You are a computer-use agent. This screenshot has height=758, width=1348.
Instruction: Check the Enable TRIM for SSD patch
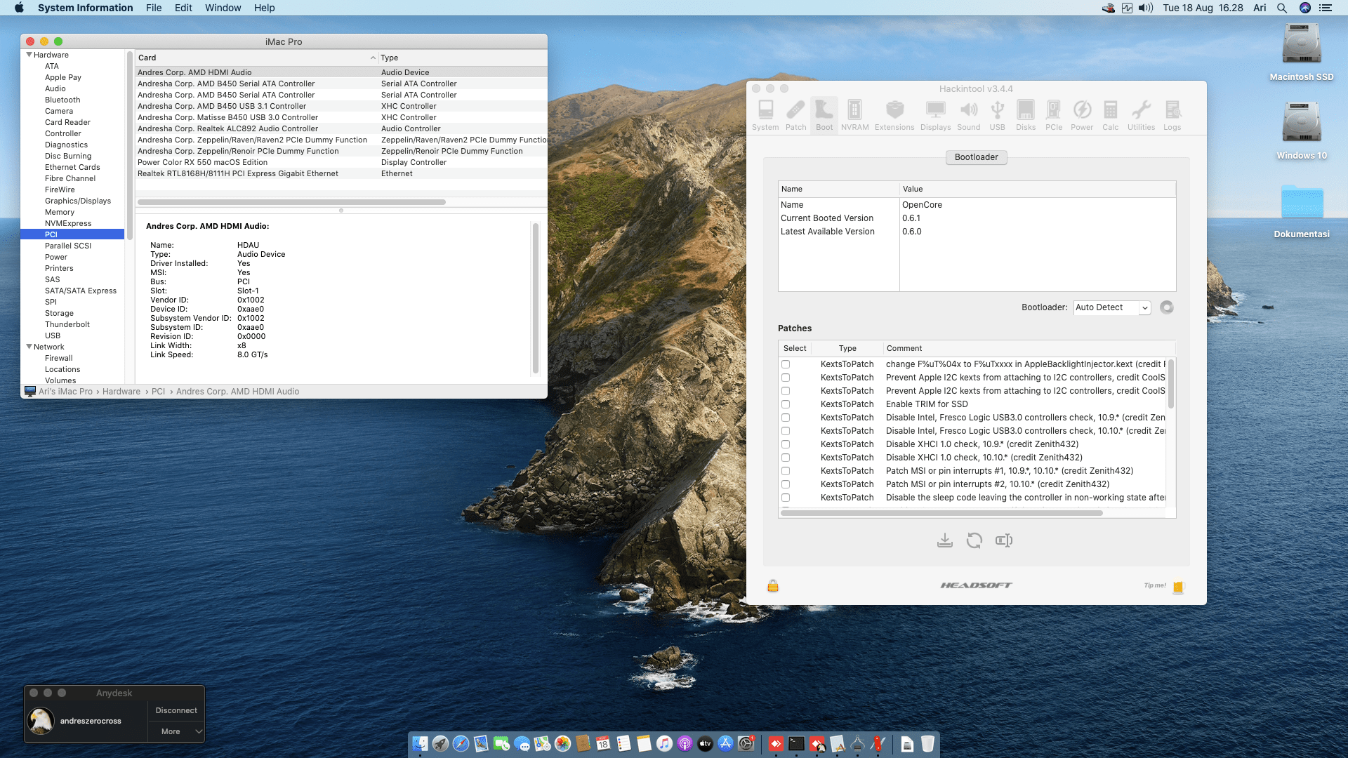tap(786, 404)
